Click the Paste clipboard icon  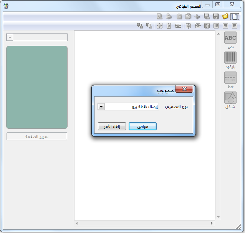click(179, 17)
